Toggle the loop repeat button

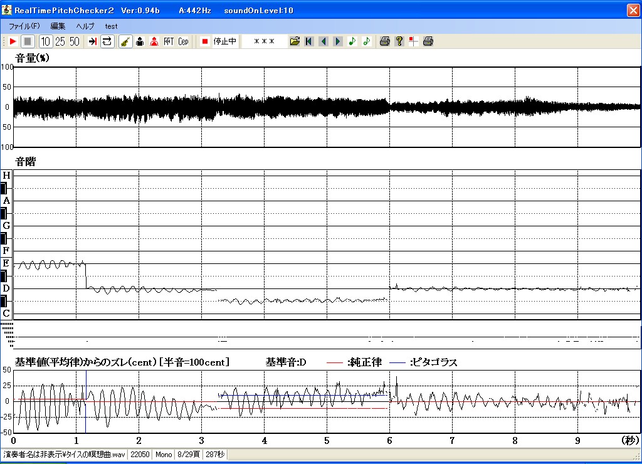click(x=107, y=41)
